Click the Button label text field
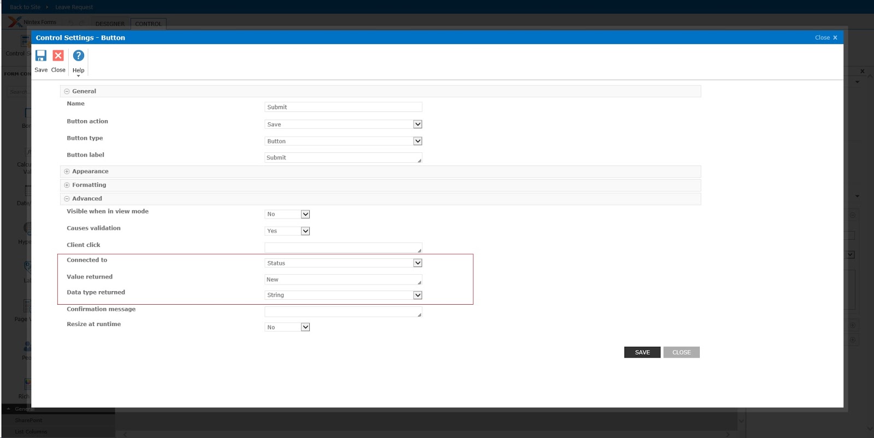This screenshot has width=874, height=438. point(344,158)
